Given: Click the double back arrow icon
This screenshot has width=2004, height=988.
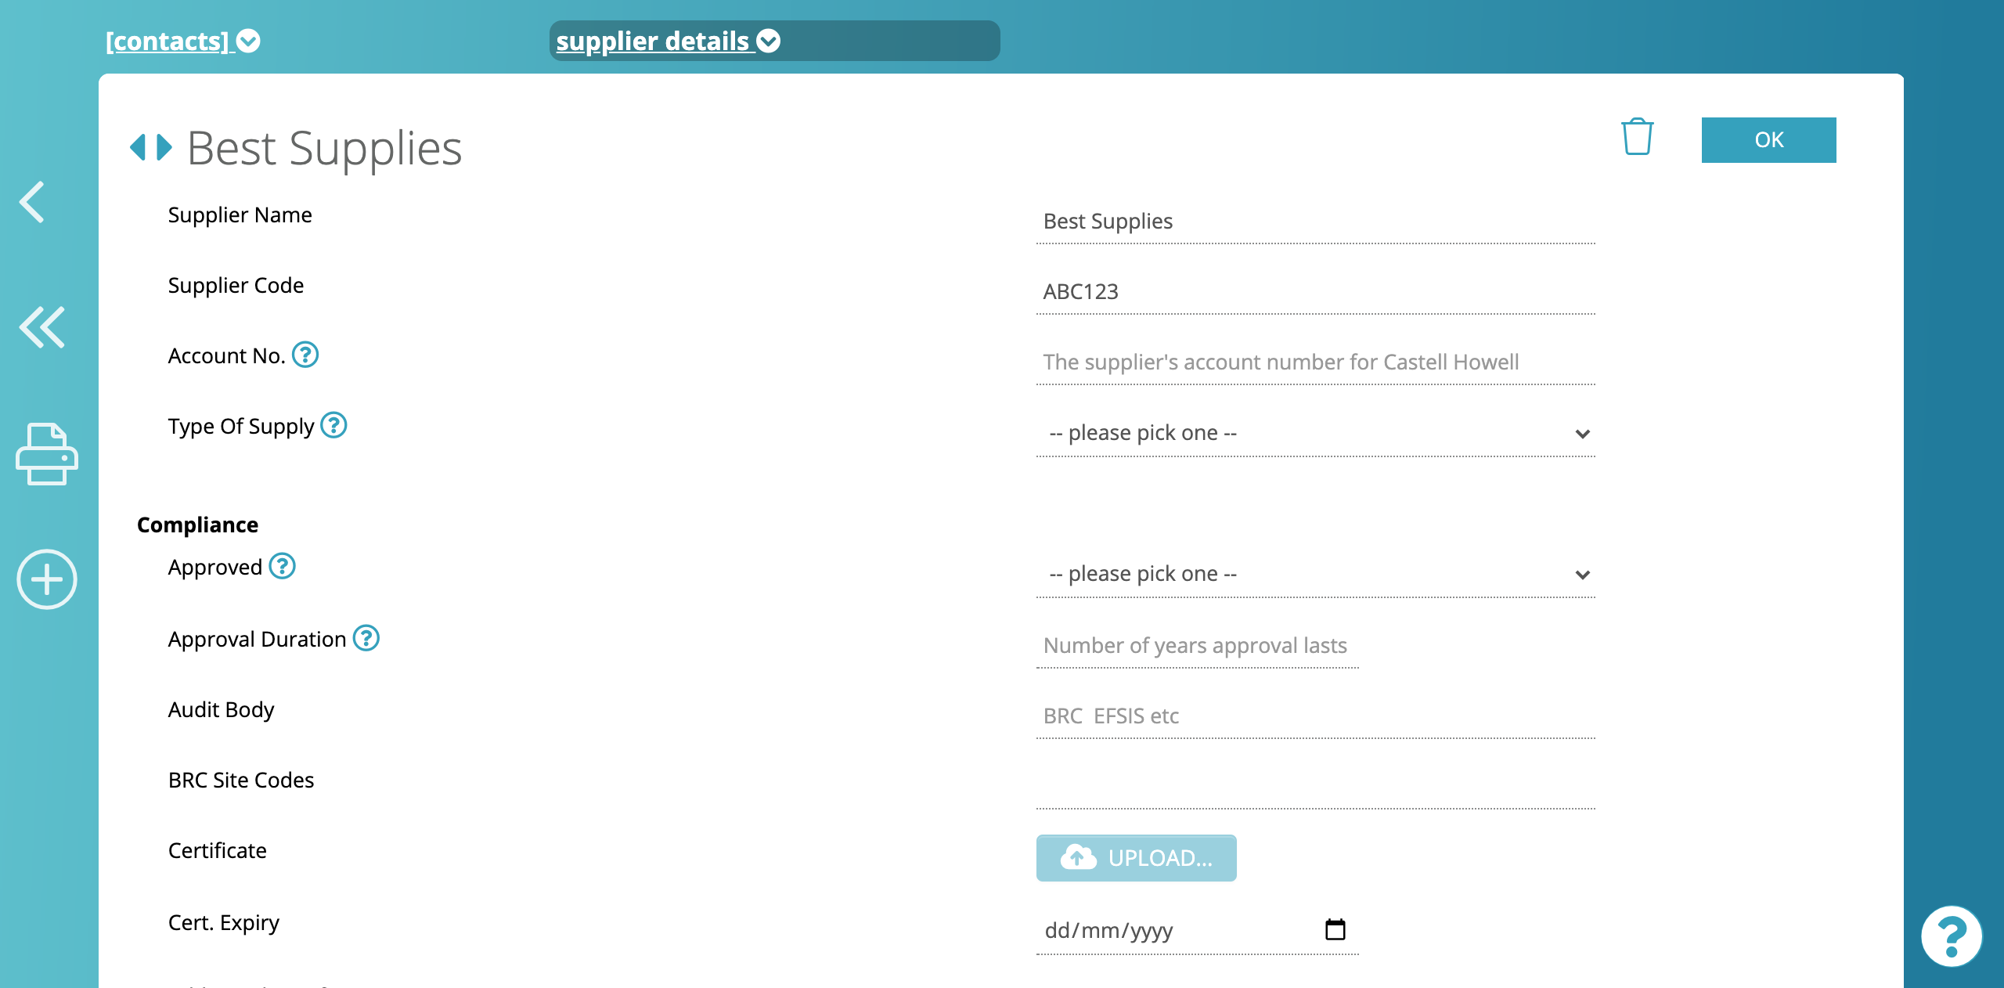Looking at the screenshot, I should (x=44, y=327).
